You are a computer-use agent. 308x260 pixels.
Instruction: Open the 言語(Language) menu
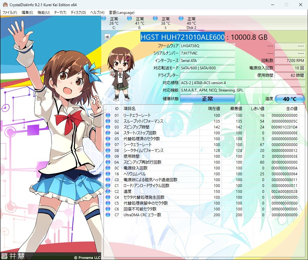click(x=121, y=13)
